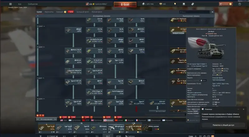Switch to the Большой флот tab
Image resolution: width=249 pixels, height=137 pixels.
point(82,12)
